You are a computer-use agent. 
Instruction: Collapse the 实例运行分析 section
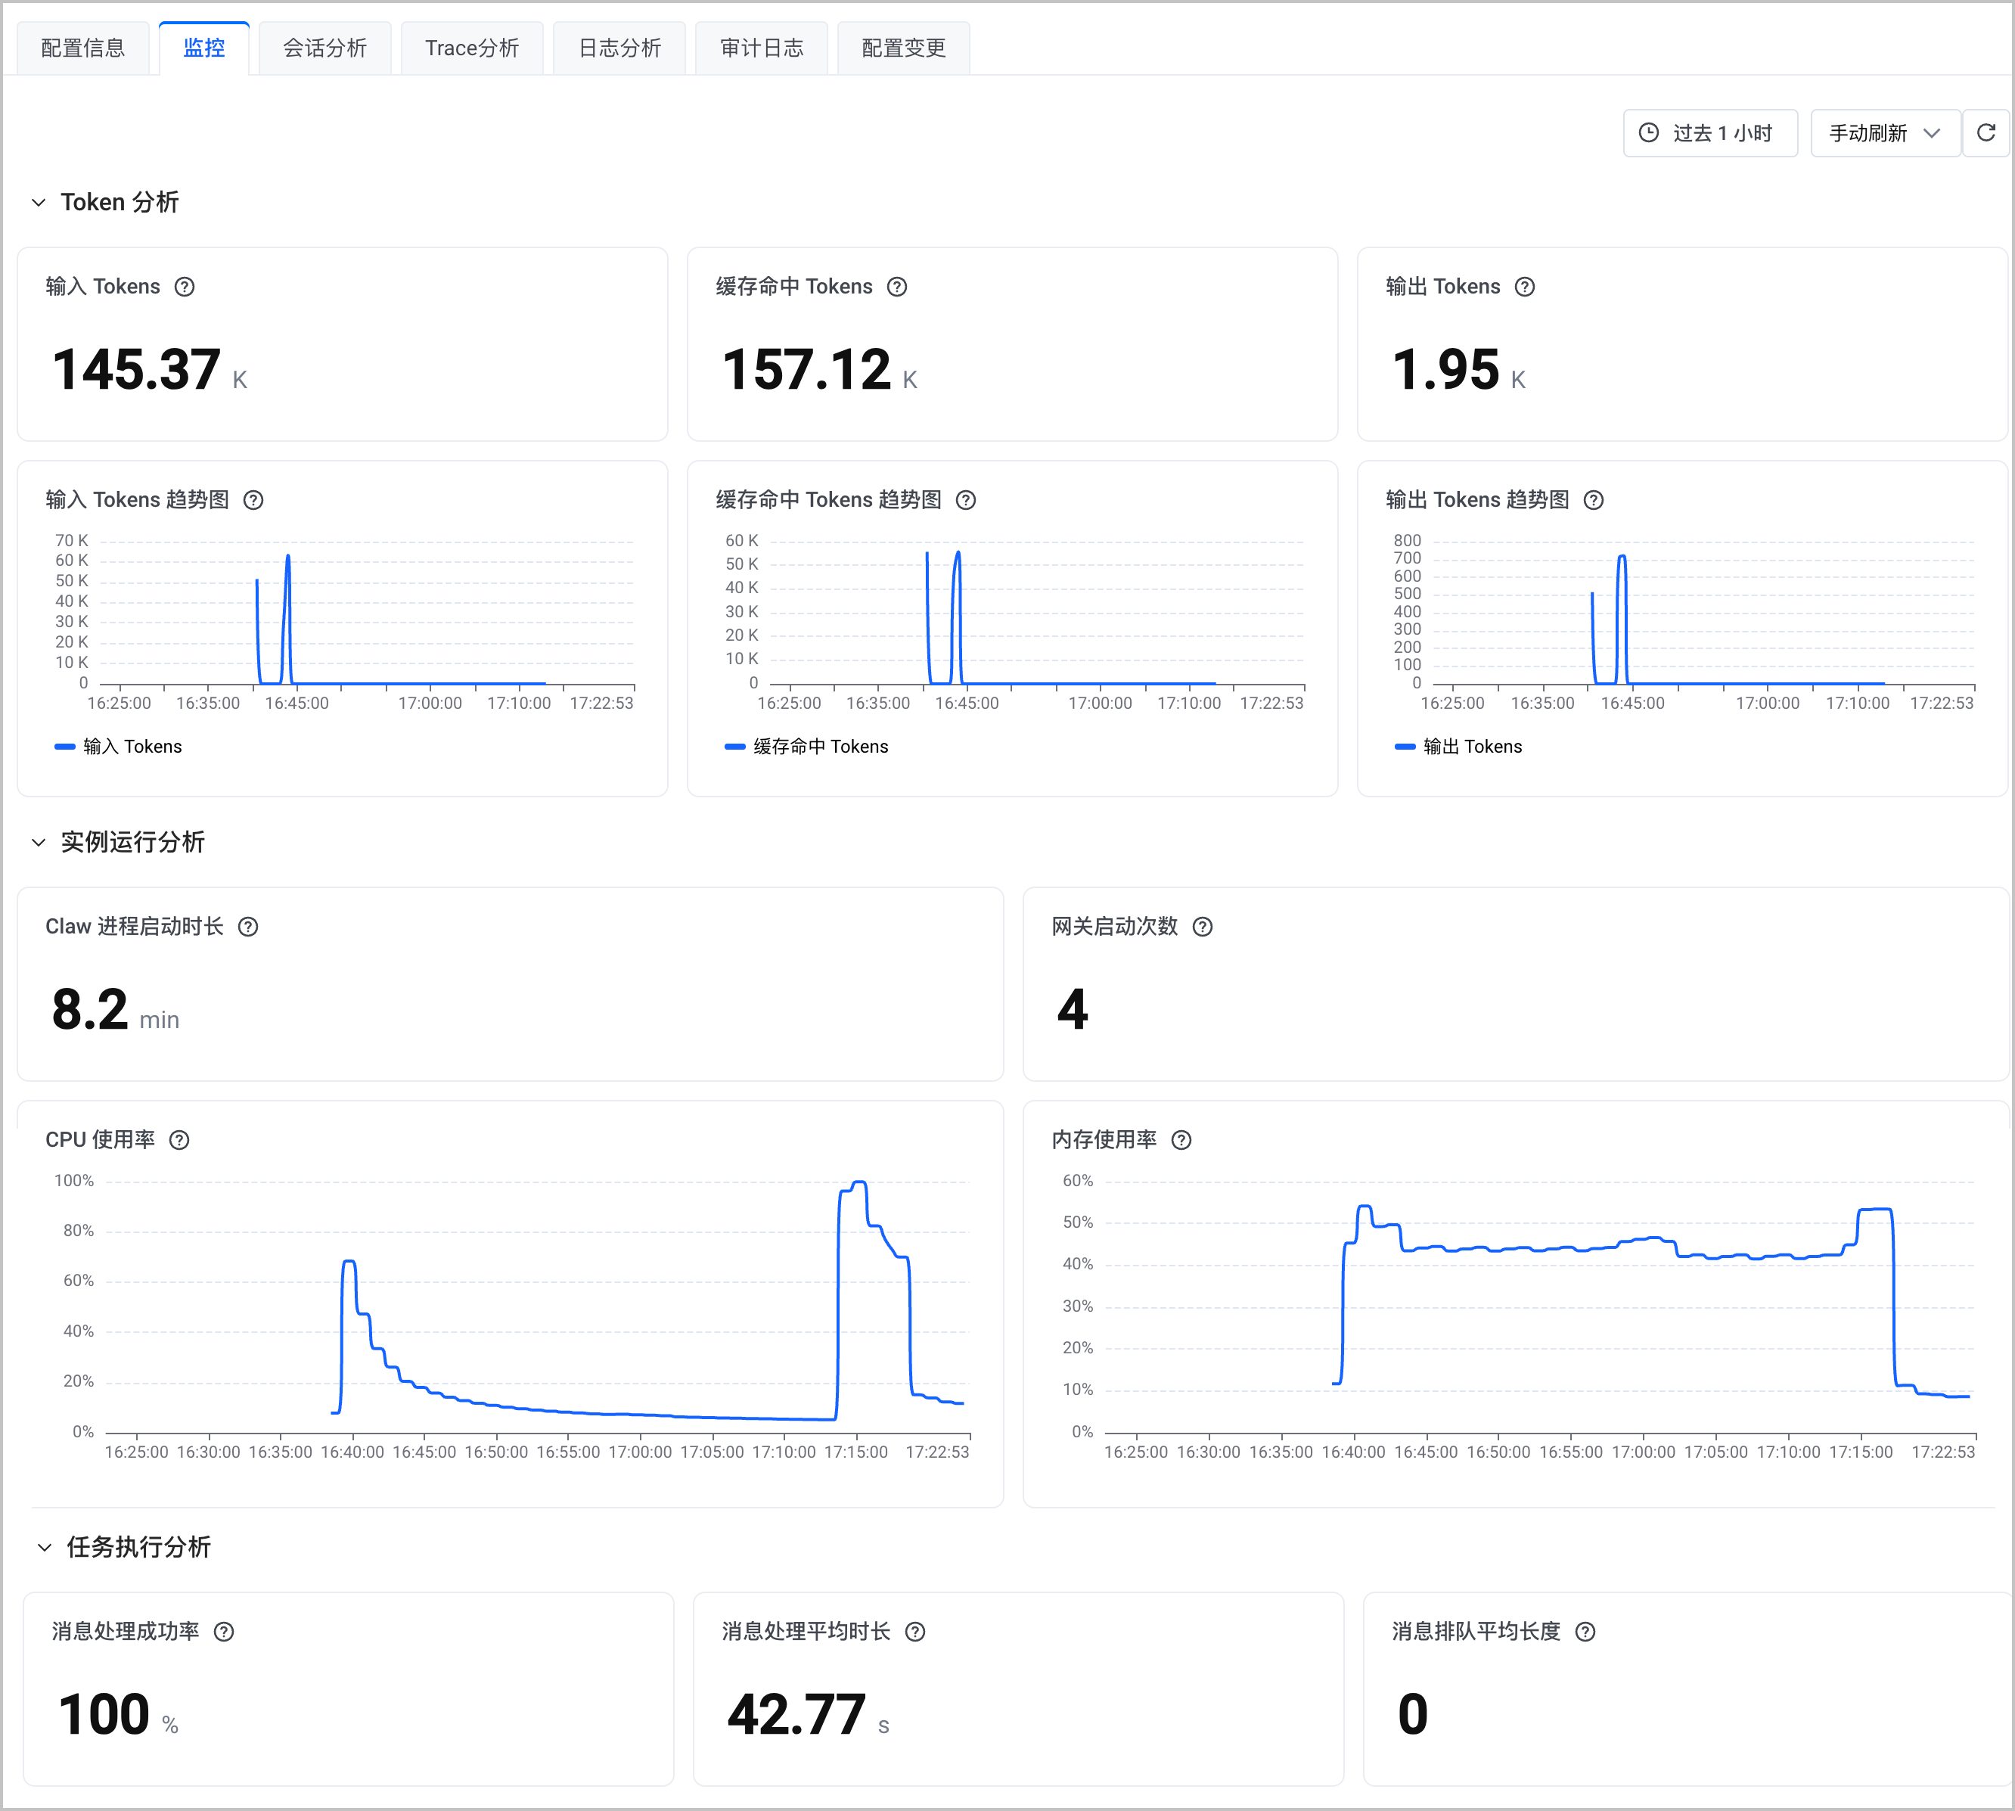pyautogui.click(x=39, y=842)
